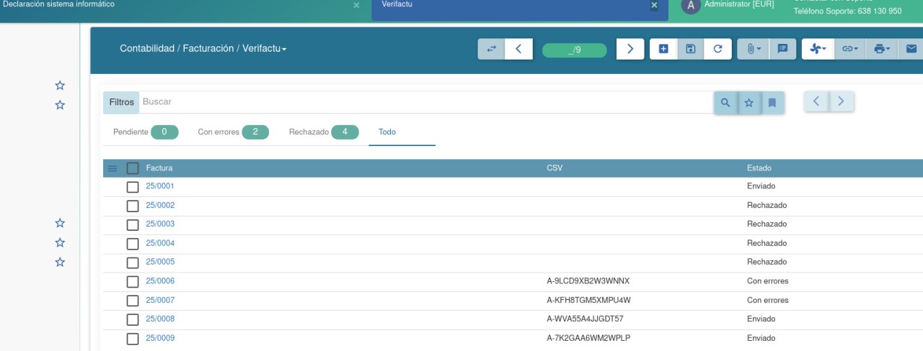This screenshot has width=923, height=351.
Task: Open invoice link 25/0001
Action: (x=160, y=186)
